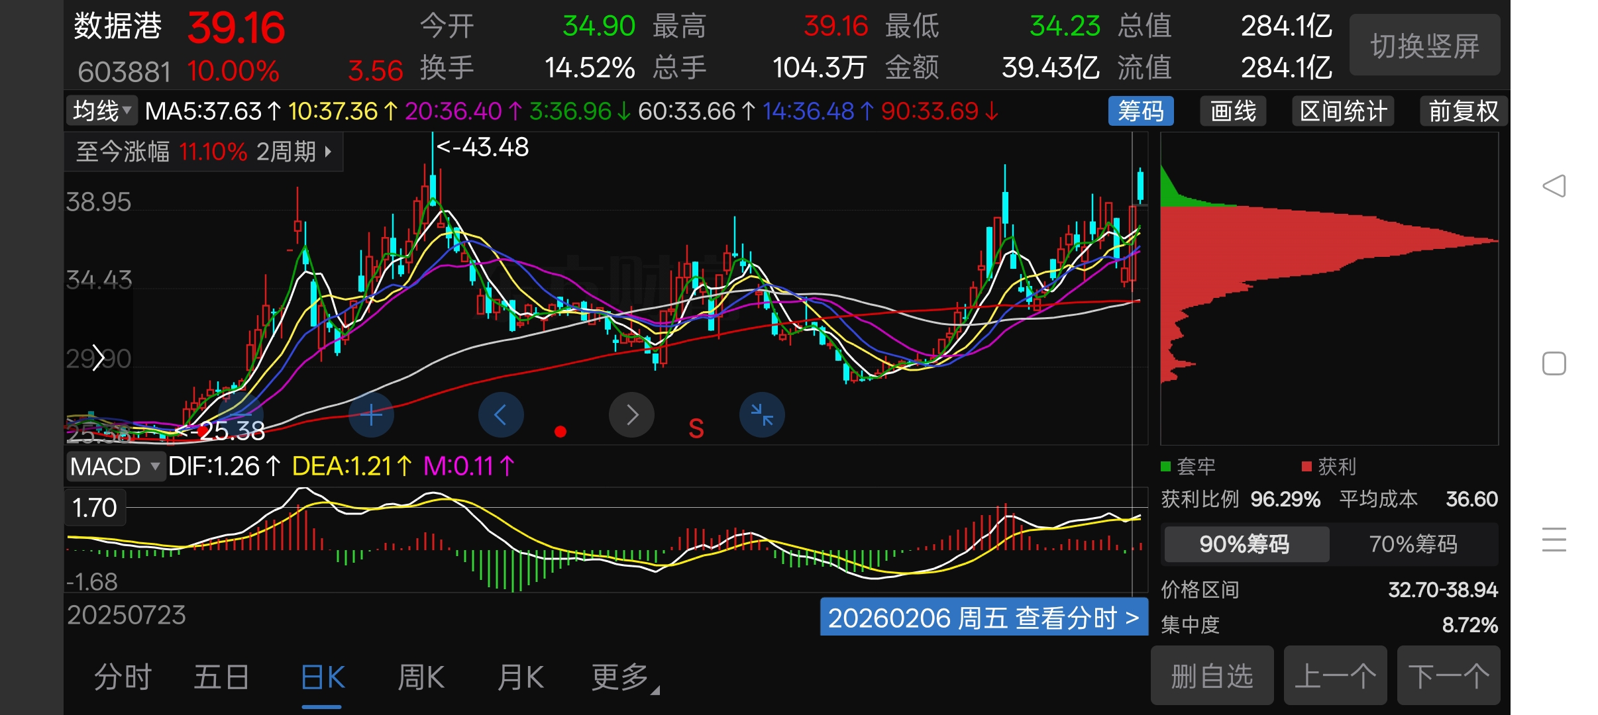Switch to the 分时 tab
1598x715 pixels.
(x=123, y=678)
